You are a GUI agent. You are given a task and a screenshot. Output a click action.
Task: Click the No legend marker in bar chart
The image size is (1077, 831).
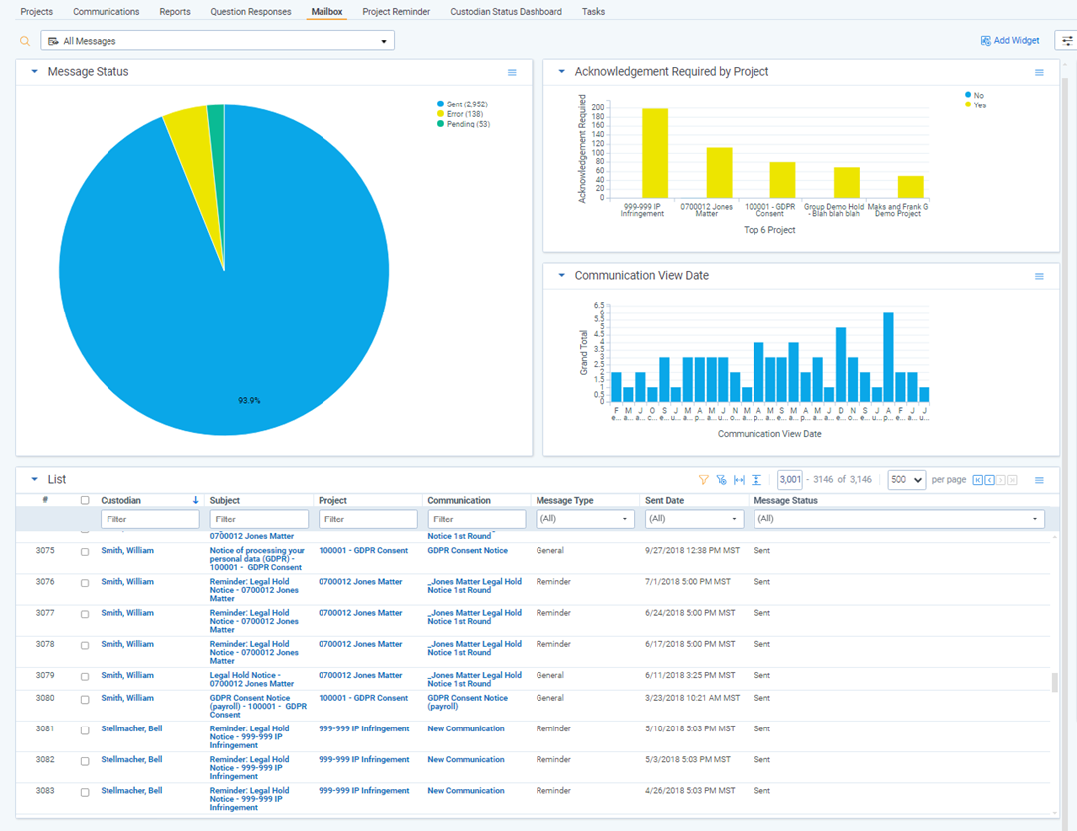pos(968,95)
